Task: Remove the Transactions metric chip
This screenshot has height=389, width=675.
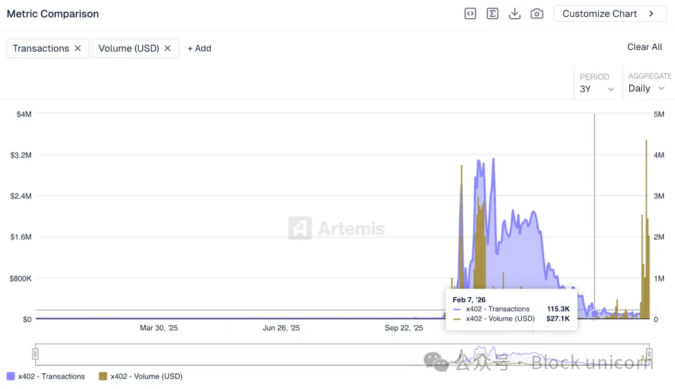Action: [x=77, y=48]
